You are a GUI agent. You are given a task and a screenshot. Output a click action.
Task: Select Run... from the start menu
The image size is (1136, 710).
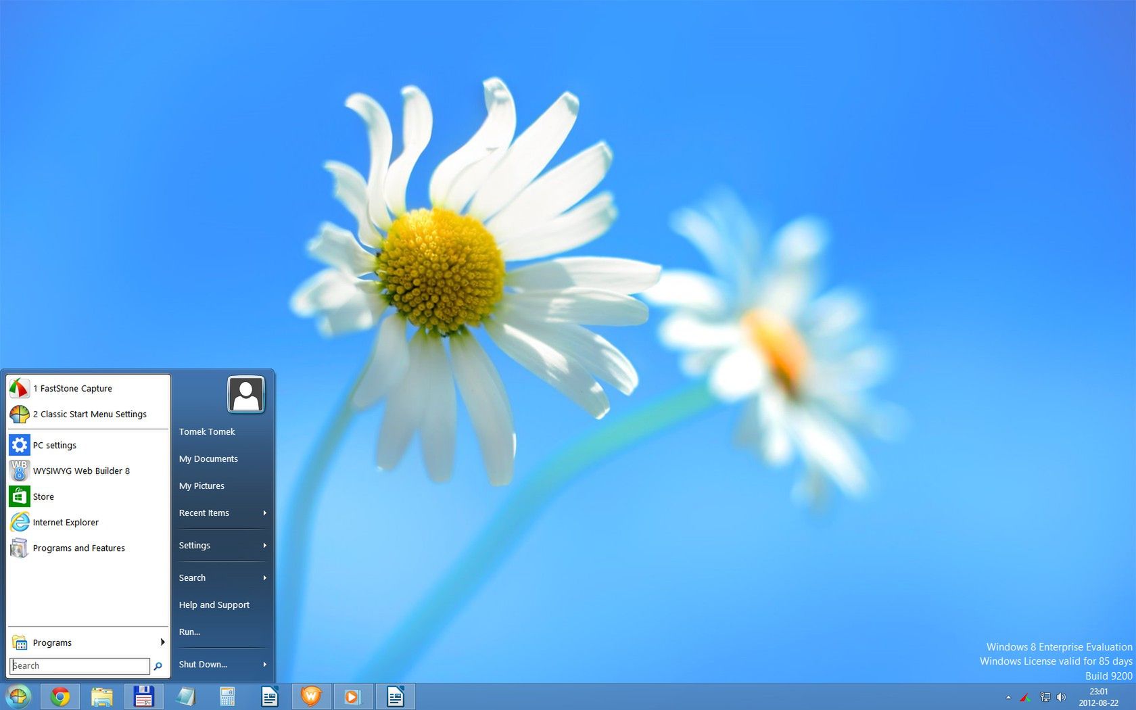[189, 632]
